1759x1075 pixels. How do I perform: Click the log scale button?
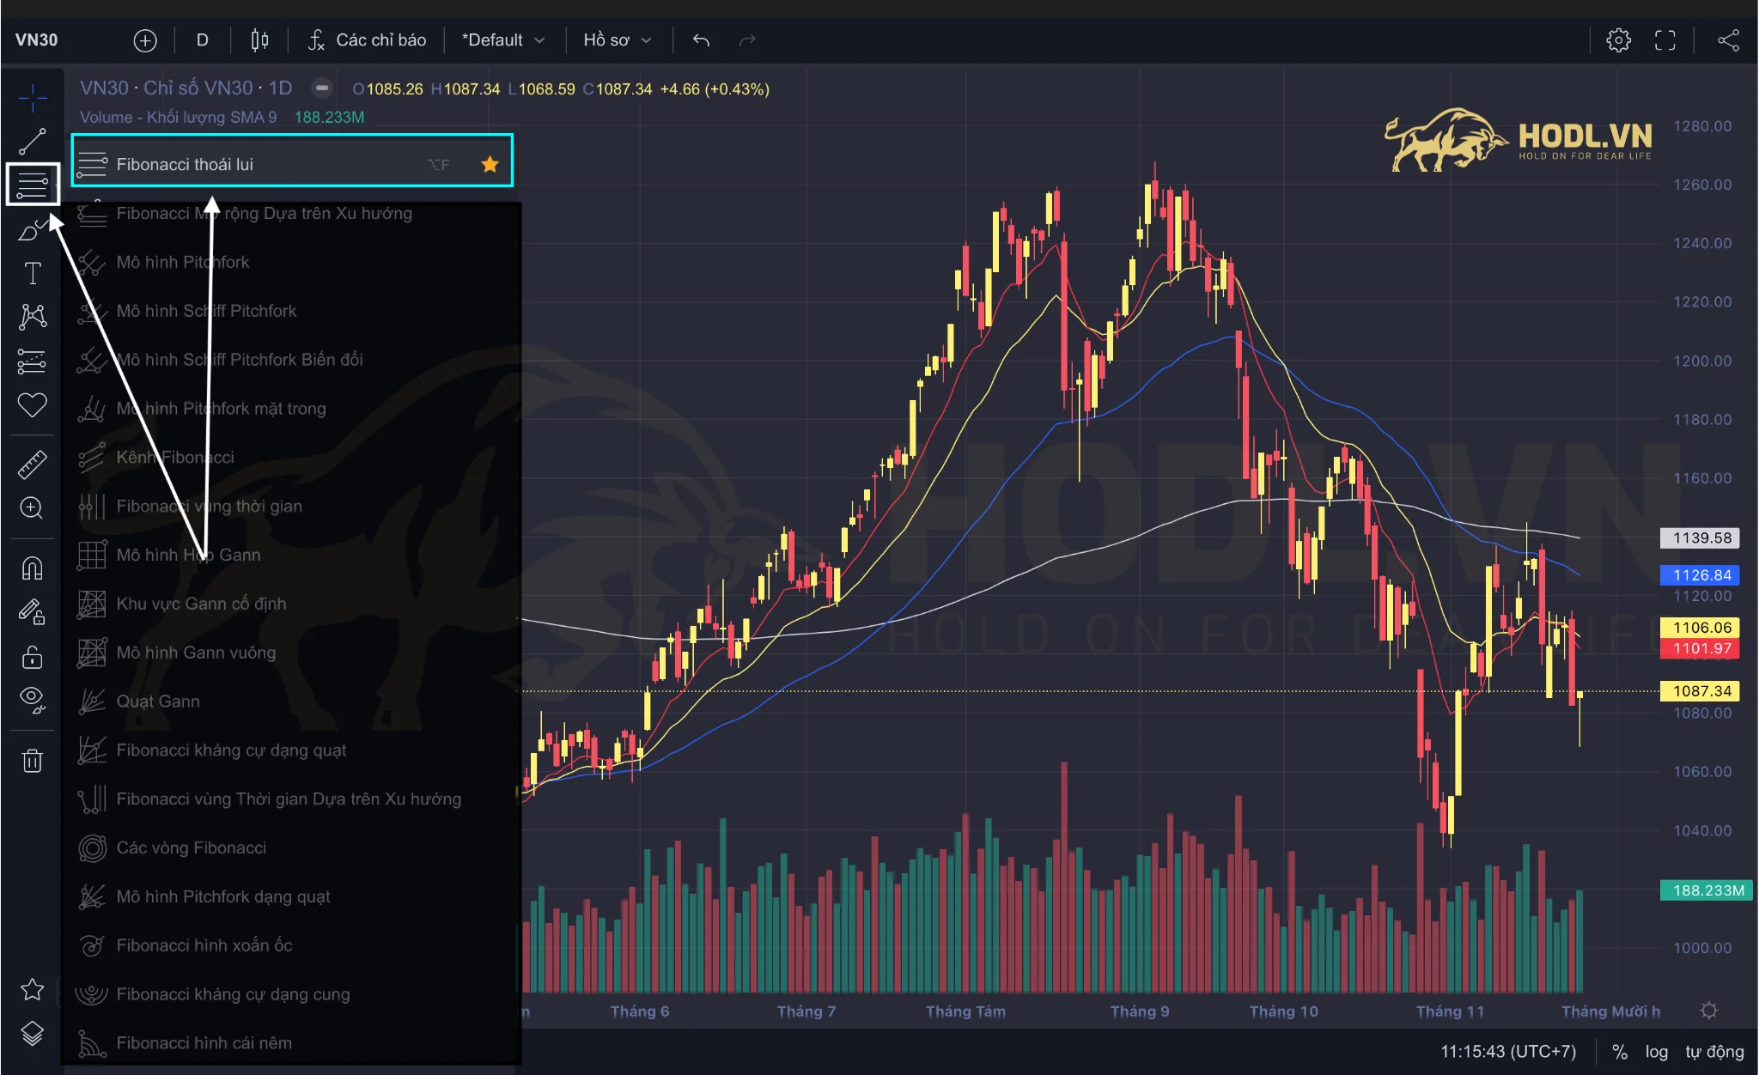(x=1656, y=1051)
